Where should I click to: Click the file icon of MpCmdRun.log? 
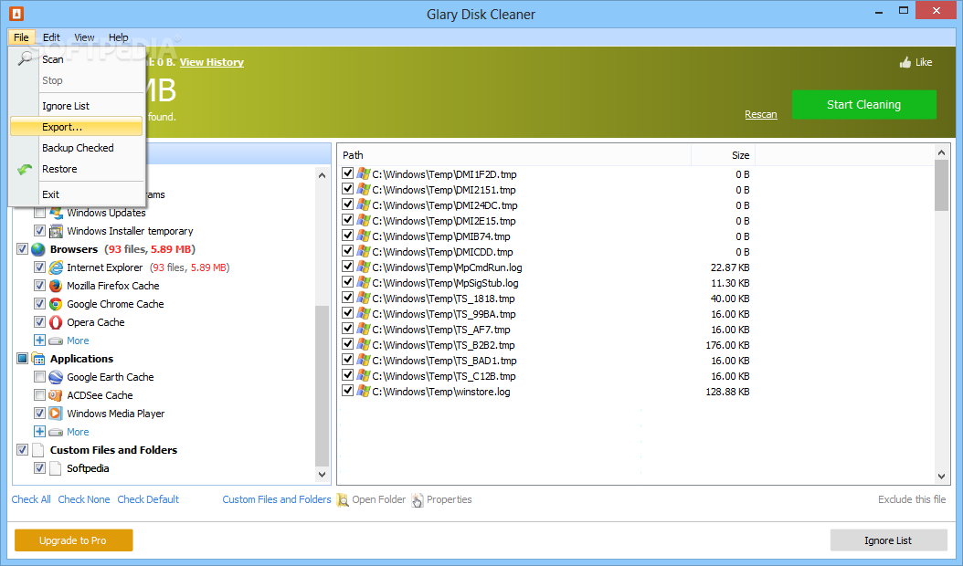click(364, 267)
